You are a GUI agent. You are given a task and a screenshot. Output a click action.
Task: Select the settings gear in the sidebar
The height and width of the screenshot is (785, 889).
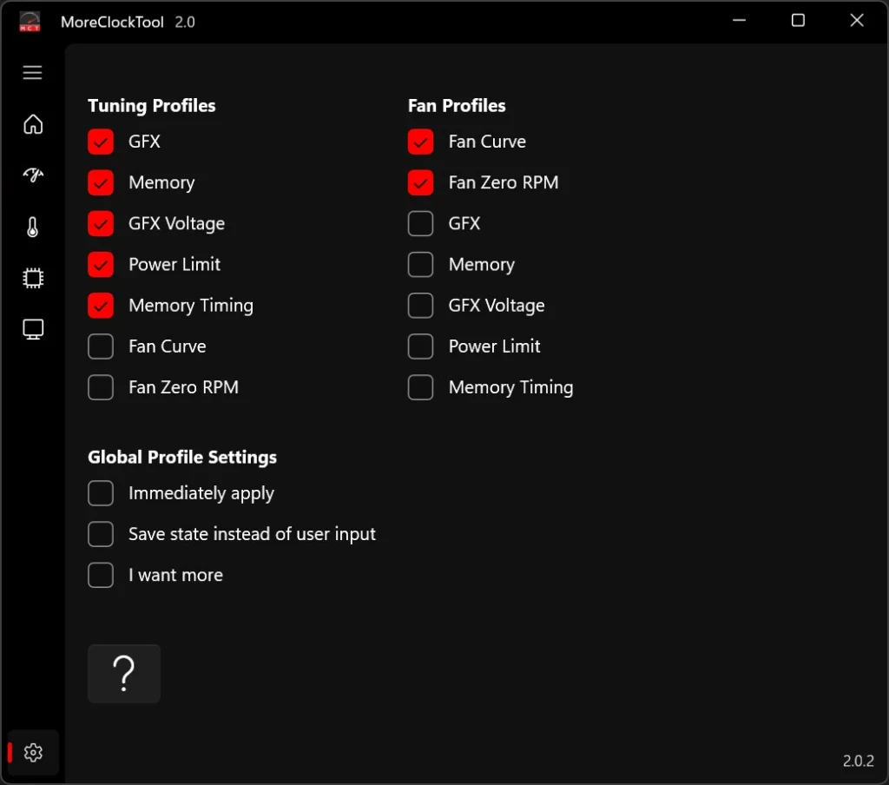[33, 753]
